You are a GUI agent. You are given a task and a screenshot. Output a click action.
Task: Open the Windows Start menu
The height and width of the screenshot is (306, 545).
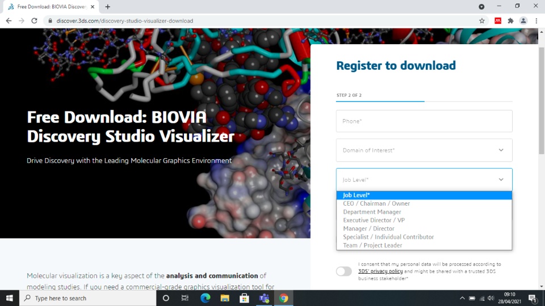(x=10, y=298)
